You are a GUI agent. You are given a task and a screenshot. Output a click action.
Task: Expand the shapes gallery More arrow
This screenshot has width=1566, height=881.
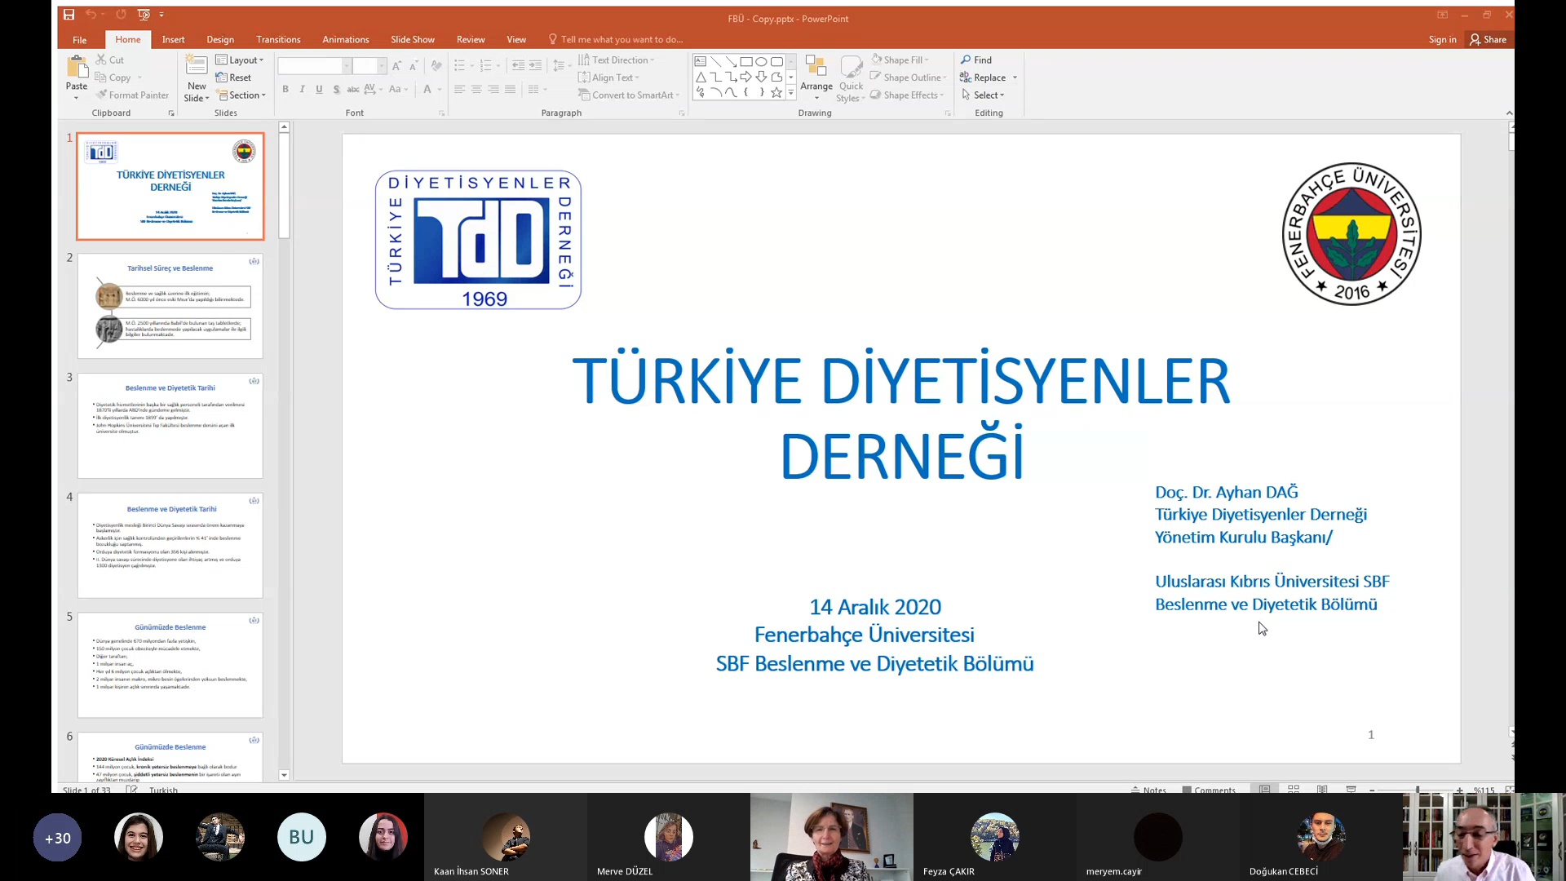tap(791, 93)
